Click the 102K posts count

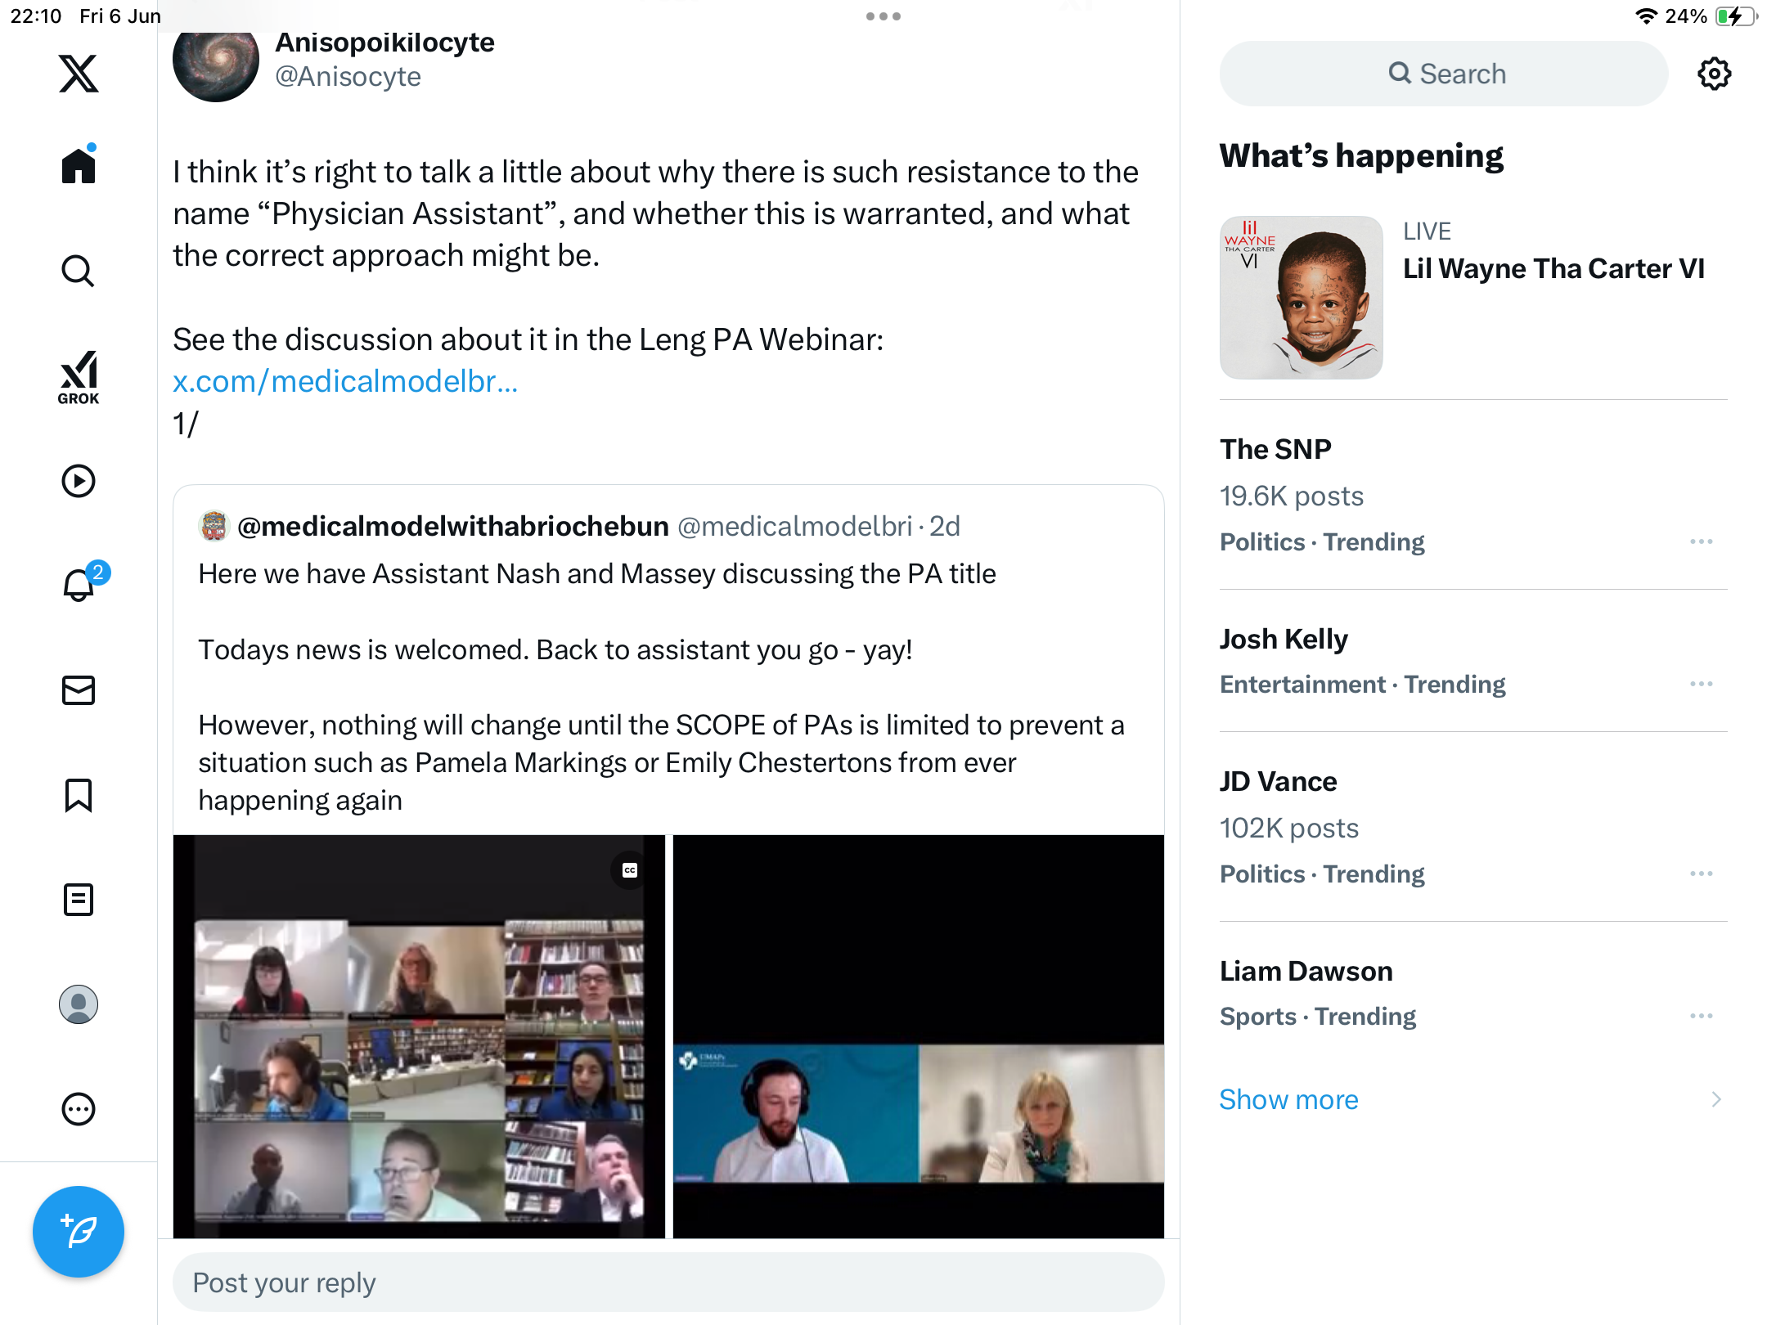coord(1289,829)
